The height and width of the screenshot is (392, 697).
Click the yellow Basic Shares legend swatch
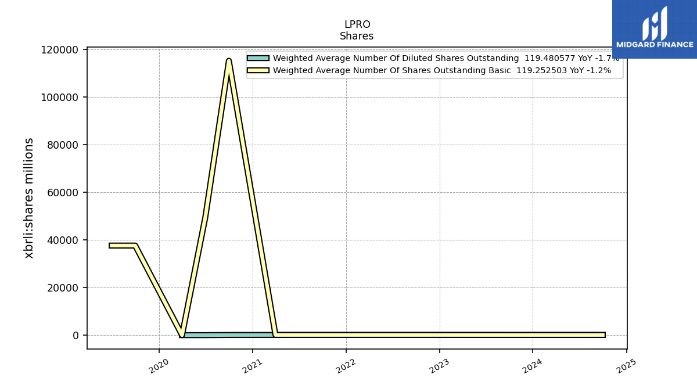coord(258,70)
